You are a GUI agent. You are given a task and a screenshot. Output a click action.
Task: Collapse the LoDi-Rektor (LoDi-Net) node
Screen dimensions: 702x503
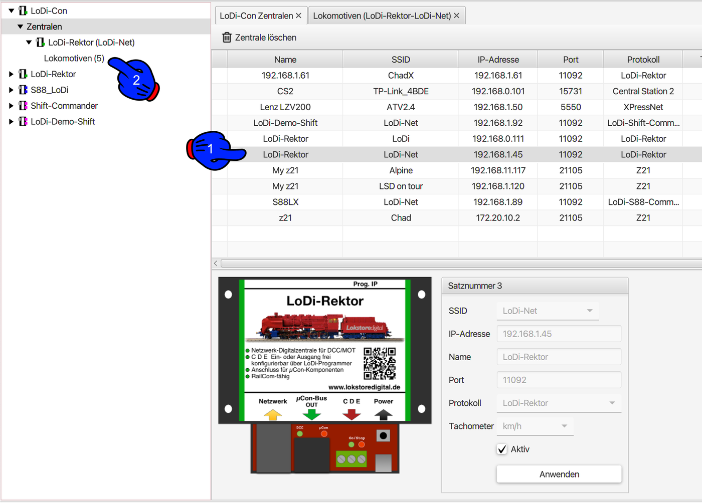point(29,43)
